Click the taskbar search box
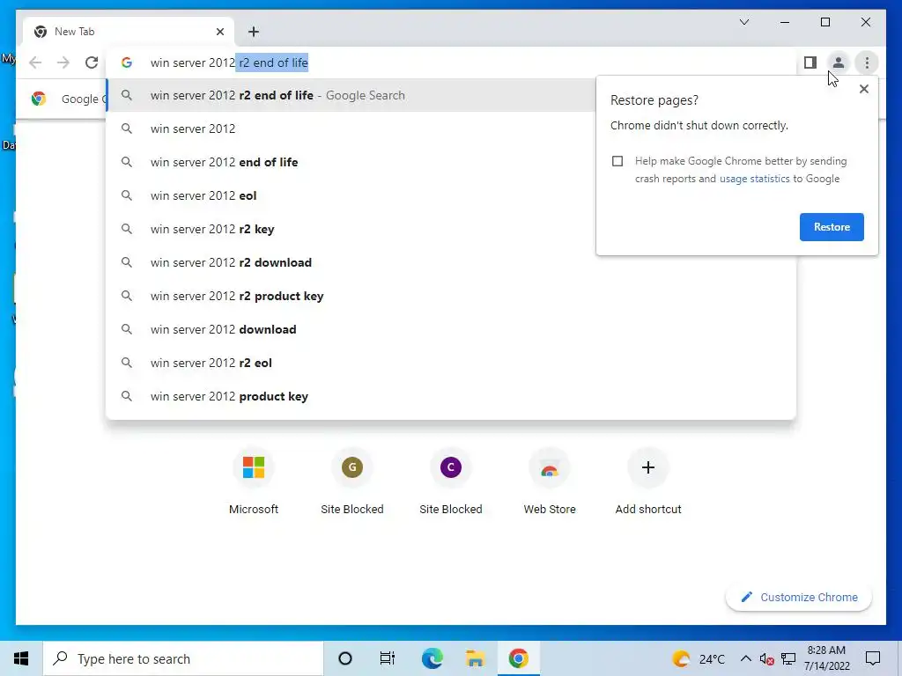902x676 pixels. click(183, 658)
